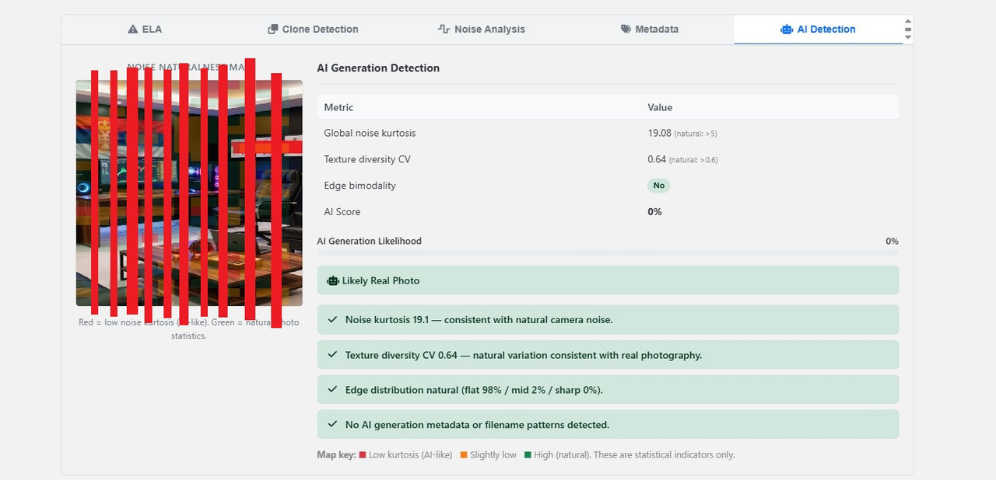Click the orange Slightly low map key swatch

464,455
